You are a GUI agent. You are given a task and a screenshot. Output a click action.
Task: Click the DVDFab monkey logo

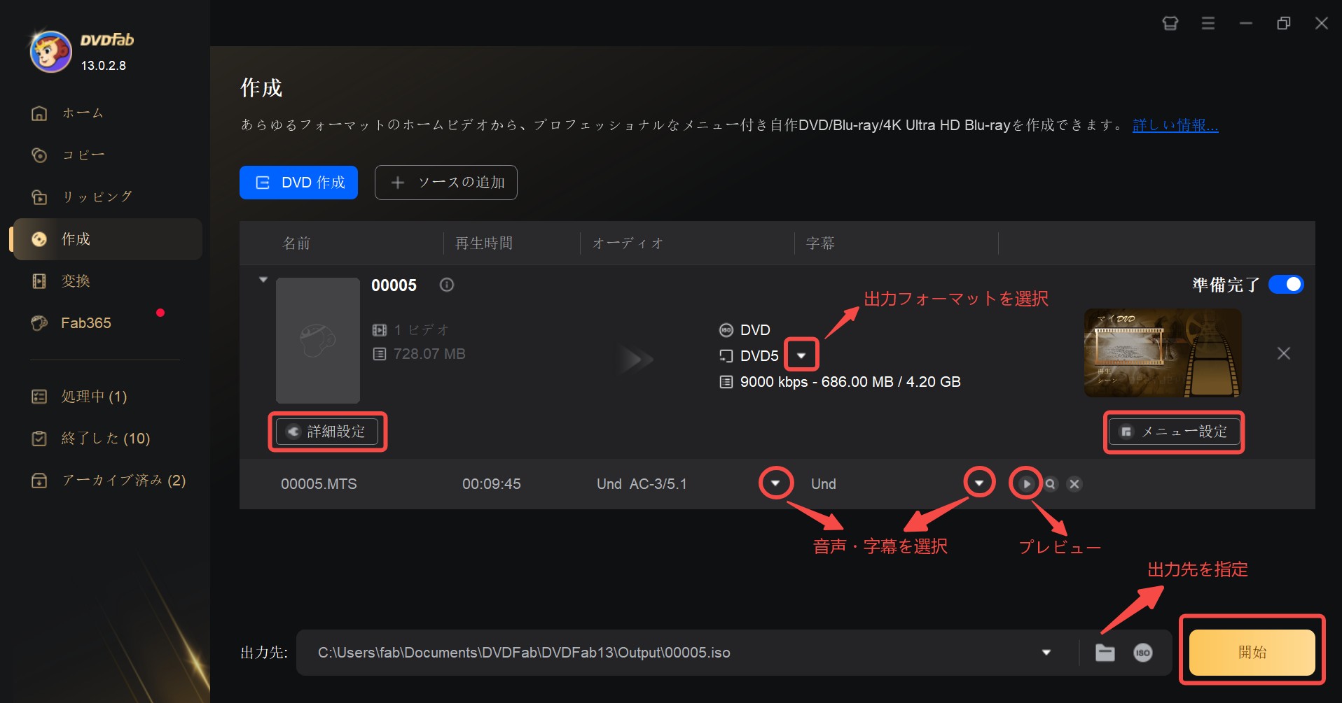click(x=50, y=51)
